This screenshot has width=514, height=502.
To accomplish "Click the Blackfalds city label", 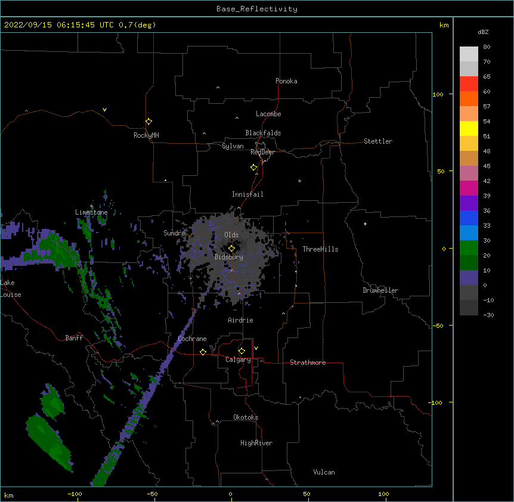I will point(263,133).
